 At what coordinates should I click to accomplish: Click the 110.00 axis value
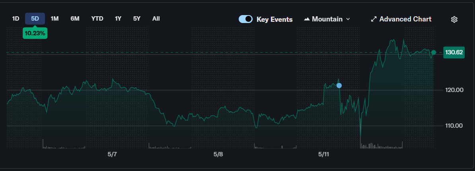pos(454,126)
